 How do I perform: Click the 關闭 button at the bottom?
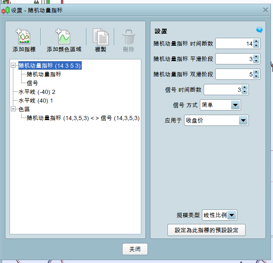pos(135,249)
